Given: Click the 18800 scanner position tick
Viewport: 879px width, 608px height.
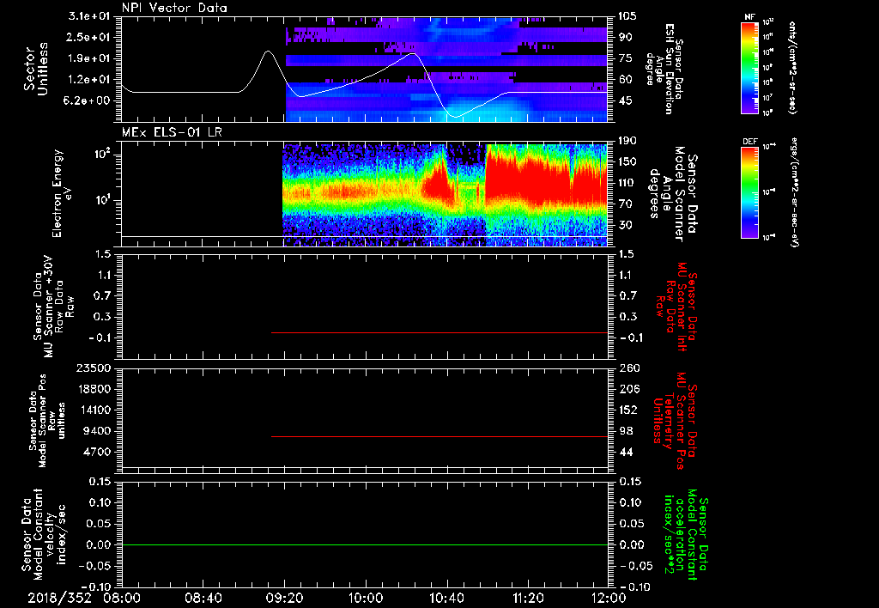Looking at the screenshot, I should 94,389.
